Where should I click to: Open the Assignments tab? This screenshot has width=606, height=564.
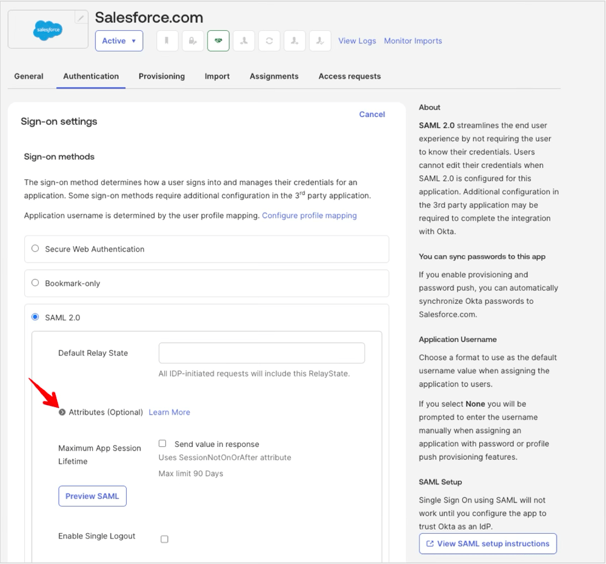274,76
